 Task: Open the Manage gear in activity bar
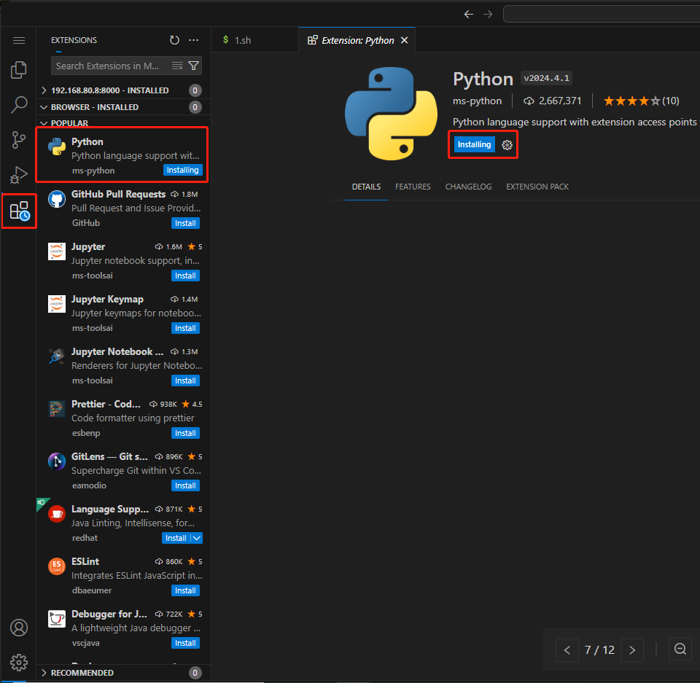pos(19,663)
